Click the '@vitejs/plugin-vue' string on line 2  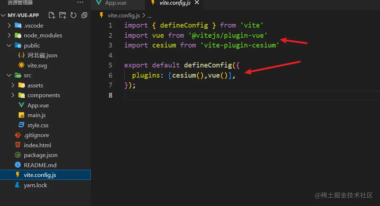[228, 35]
